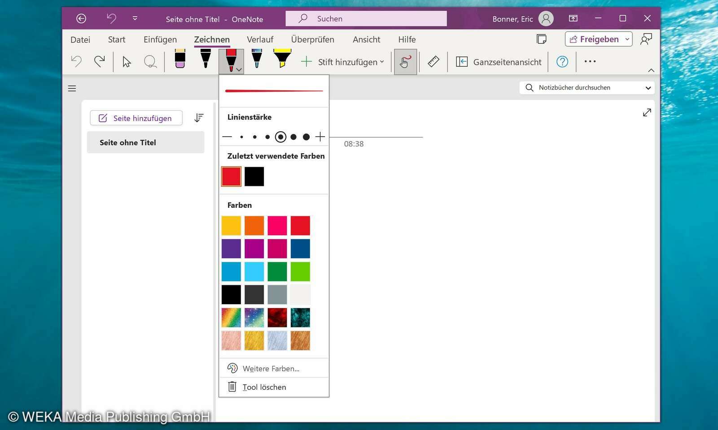Select the largest line thickness dot
This screenshot has width=718, height=430.
coord(306,137)
